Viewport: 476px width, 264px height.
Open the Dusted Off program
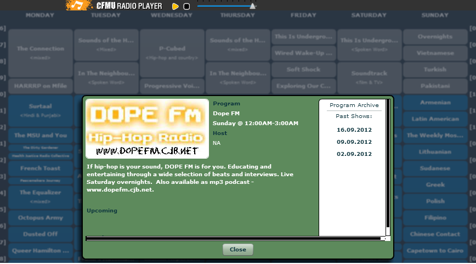41,234
